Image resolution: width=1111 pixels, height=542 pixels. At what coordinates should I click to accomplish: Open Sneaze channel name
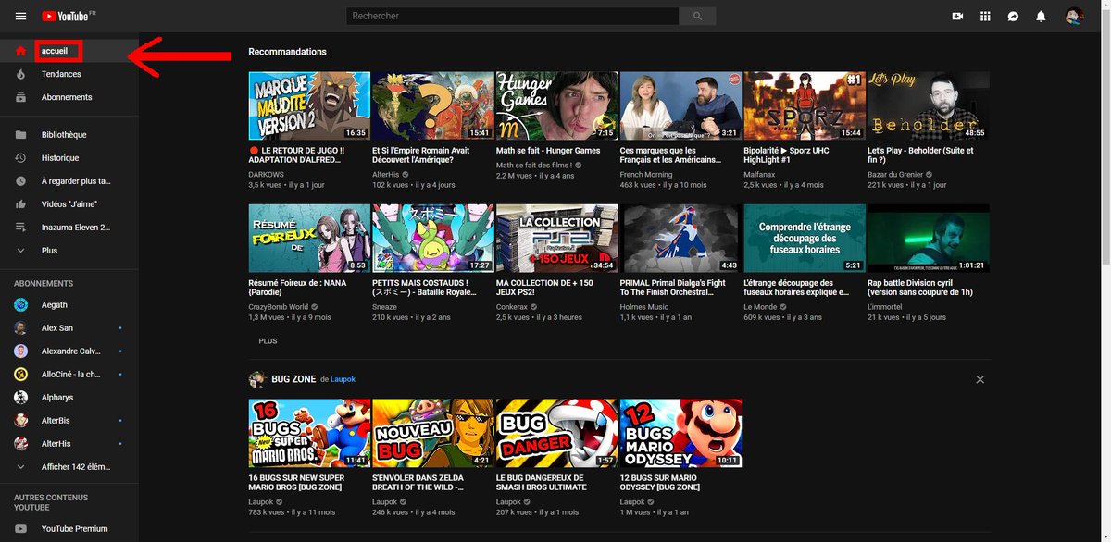tap(384, 307)
